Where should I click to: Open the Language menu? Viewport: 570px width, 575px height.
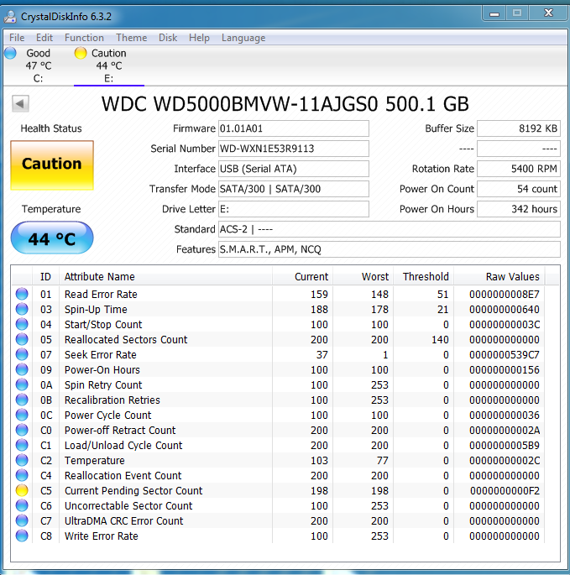tap(243, 38)
